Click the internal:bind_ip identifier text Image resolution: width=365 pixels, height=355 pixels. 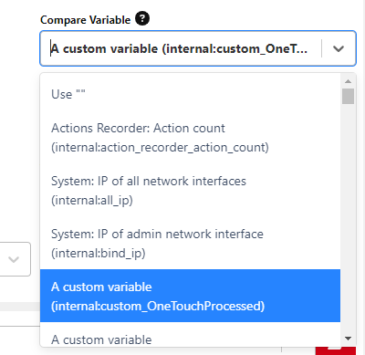coord(99,253)
